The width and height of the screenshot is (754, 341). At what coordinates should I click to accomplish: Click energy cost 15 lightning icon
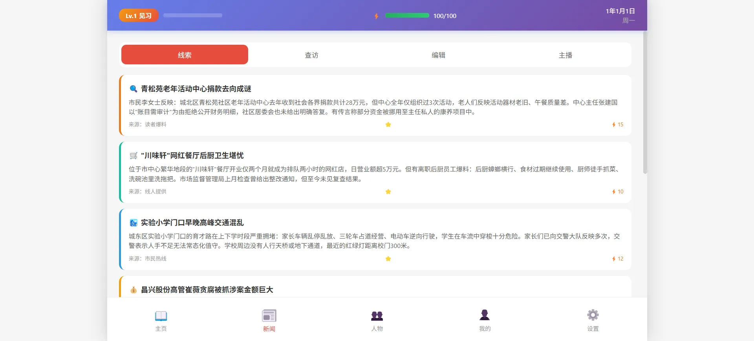pyautogui.click(x=614, y=125)
